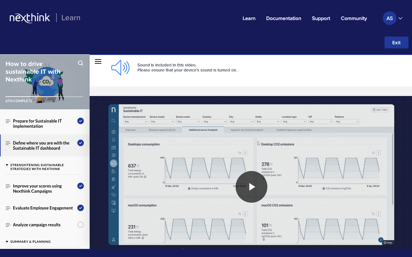This screenshot has width=412, height=257.
Task: Collapse Strengthening Sustainable Strategies section
Action: [7, 165]
